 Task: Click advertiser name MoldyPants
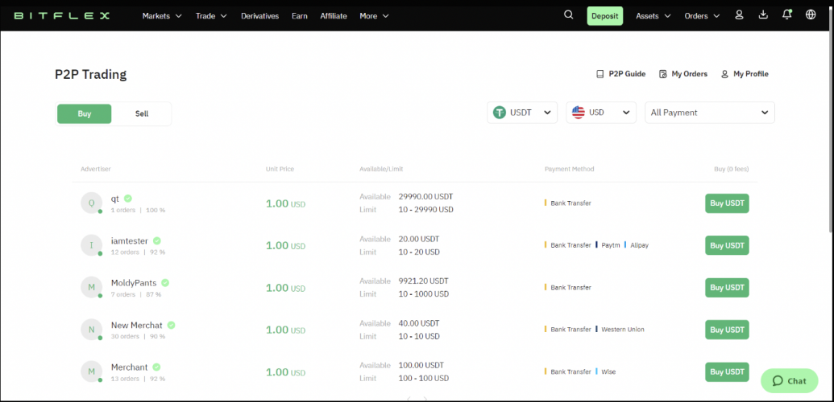tap(134, 283)
